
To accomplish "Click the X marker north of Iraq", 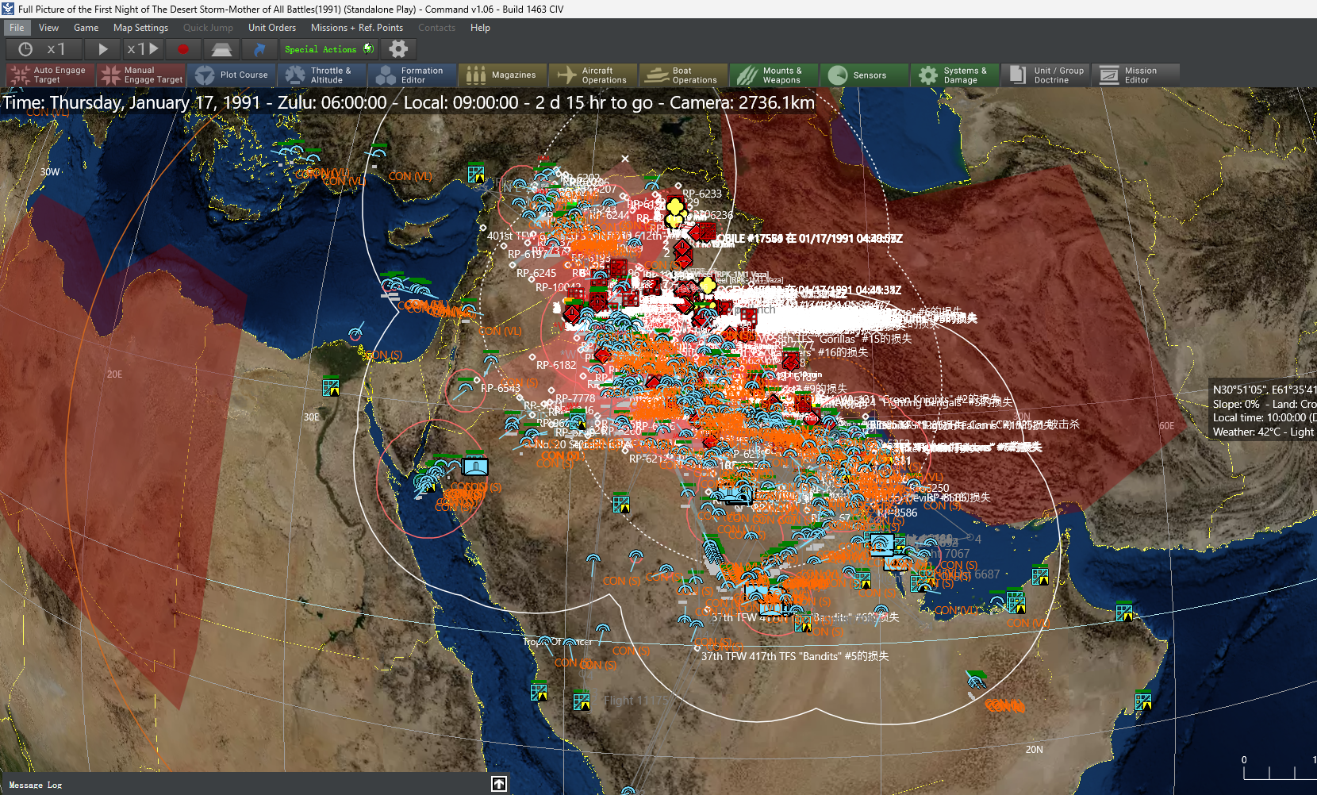I will 625,159.
